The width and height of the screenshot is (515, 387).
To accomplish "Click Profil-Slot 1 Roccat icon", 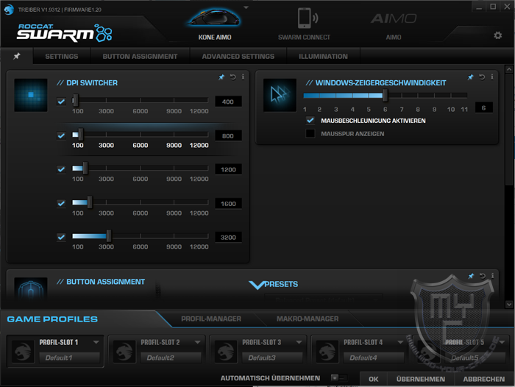I will click(x=23, y=351).
